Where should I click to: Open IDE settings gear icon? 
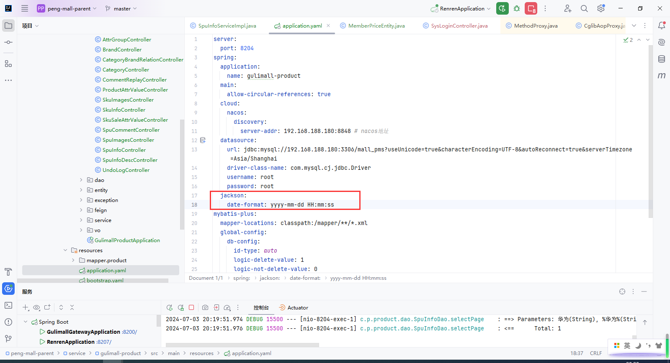pyautogui.click(x=601, y=8)
